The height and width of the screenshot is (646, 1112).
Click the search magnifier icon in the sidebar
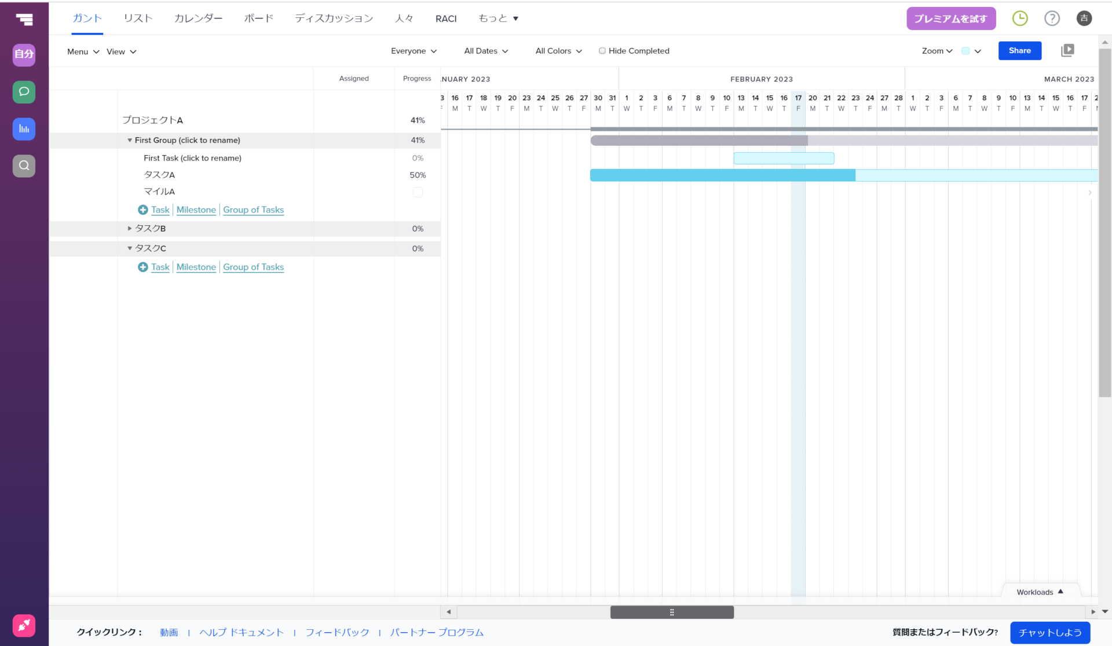[x=24, y=166]
